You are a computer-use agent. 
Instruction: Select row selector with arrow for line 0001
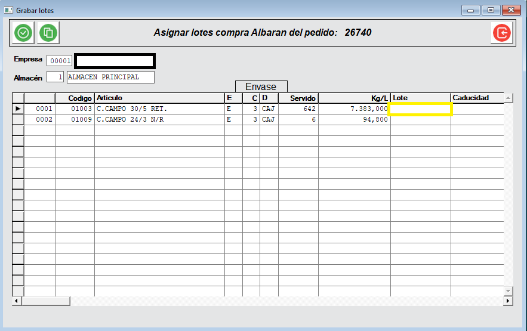(18, 109)
